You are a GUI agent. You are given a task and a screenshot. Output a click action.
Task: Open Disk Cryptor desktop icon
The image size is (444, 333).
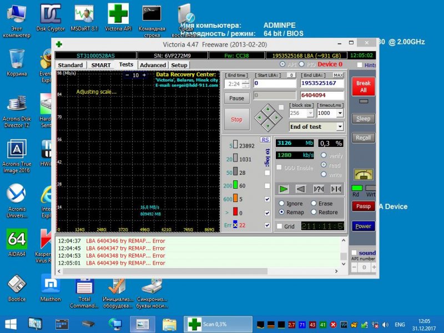click(51, 17)
